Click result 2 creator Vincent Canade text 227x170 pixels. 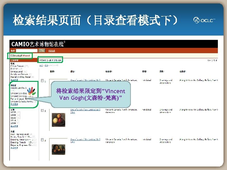[121, 111]
